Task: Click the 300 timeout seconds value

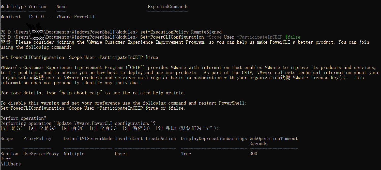Action: [253, 154]
